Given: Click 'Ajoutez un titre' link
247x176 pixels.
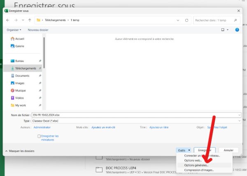Looking at the screenshot, I should 159,127.
